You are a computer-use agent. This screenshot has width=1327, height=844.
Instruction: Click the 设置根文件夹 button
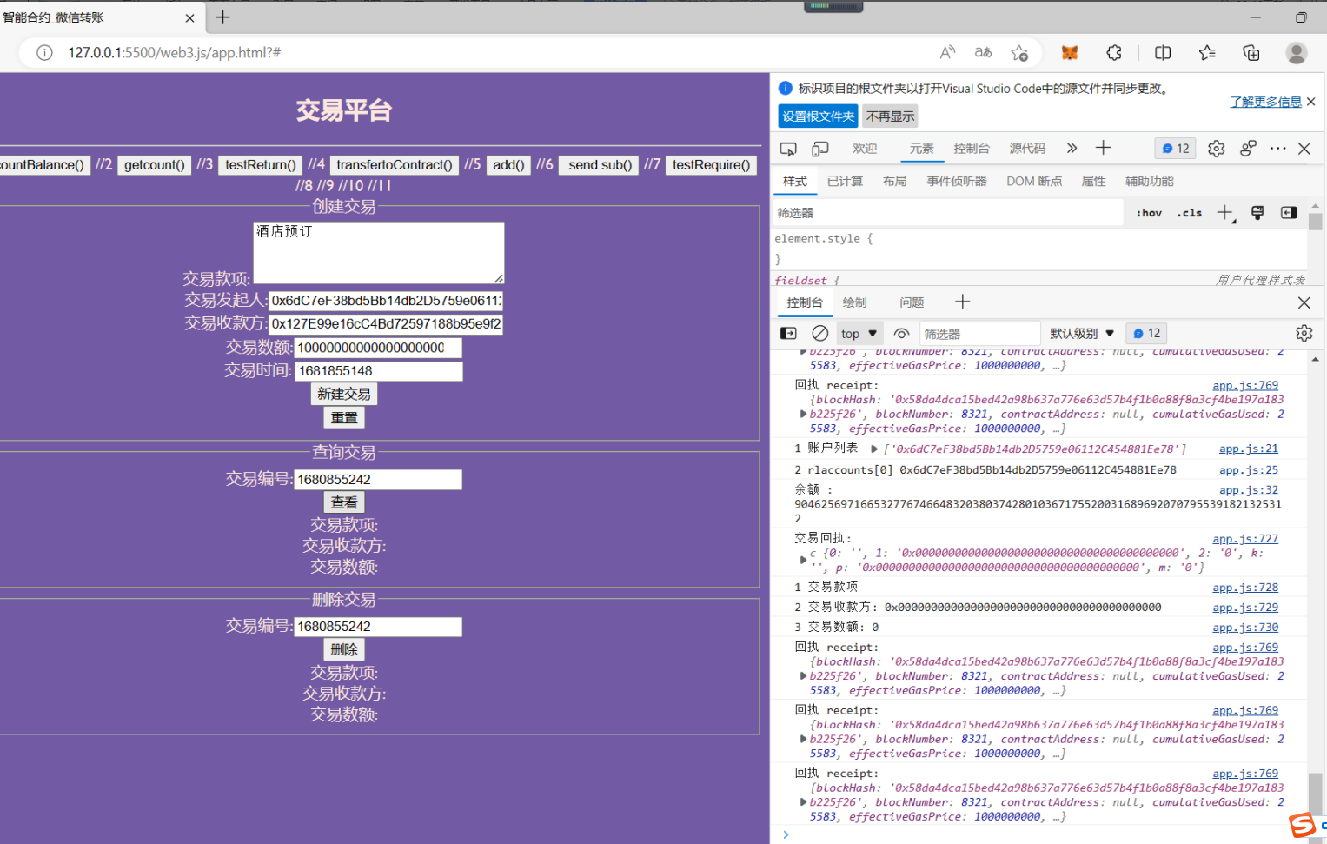pyautogui.click(x=818, y=116)
